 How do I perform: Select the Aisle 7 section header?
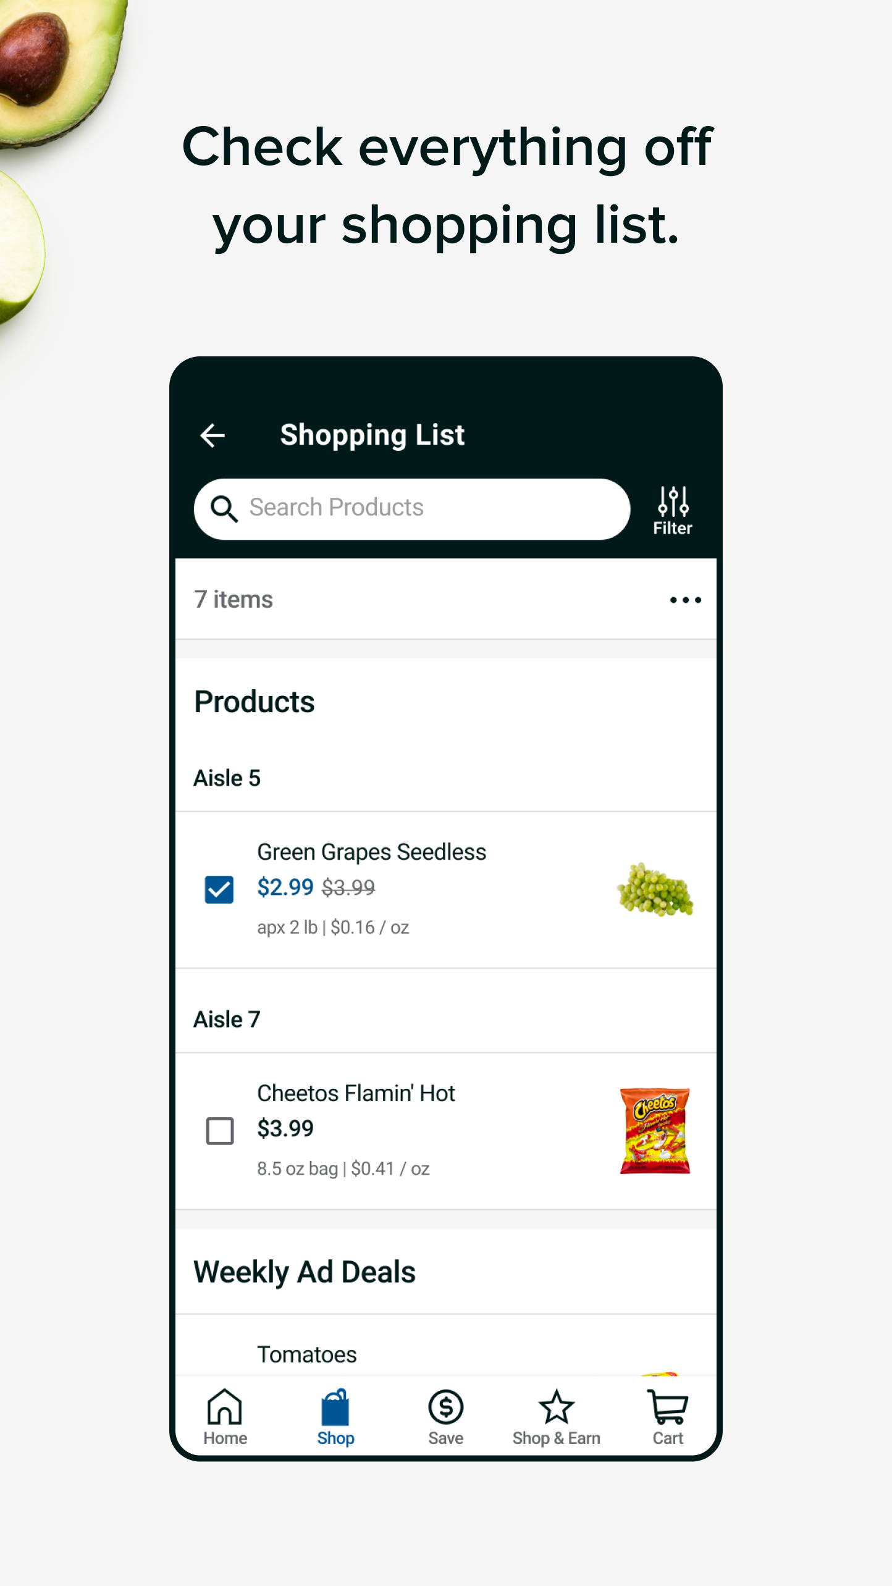coord(227,1019)
